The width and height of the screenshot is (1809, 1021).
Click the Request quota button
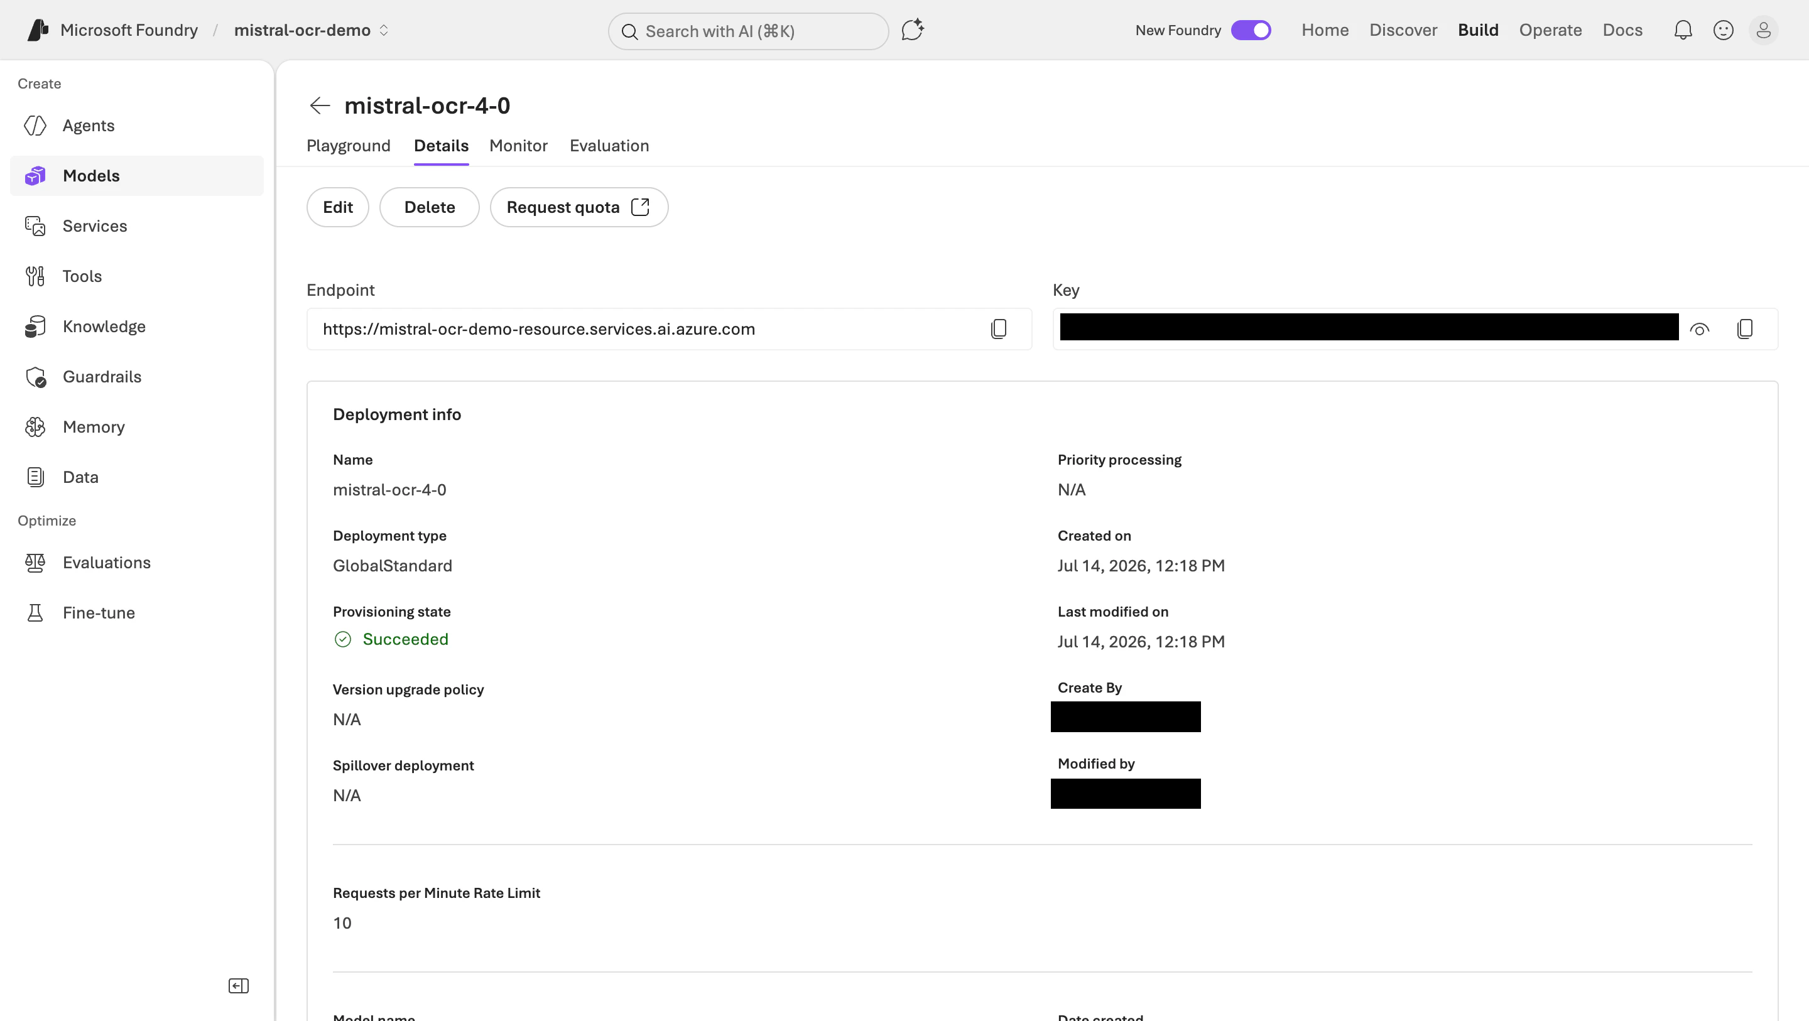tap(579, 207)
